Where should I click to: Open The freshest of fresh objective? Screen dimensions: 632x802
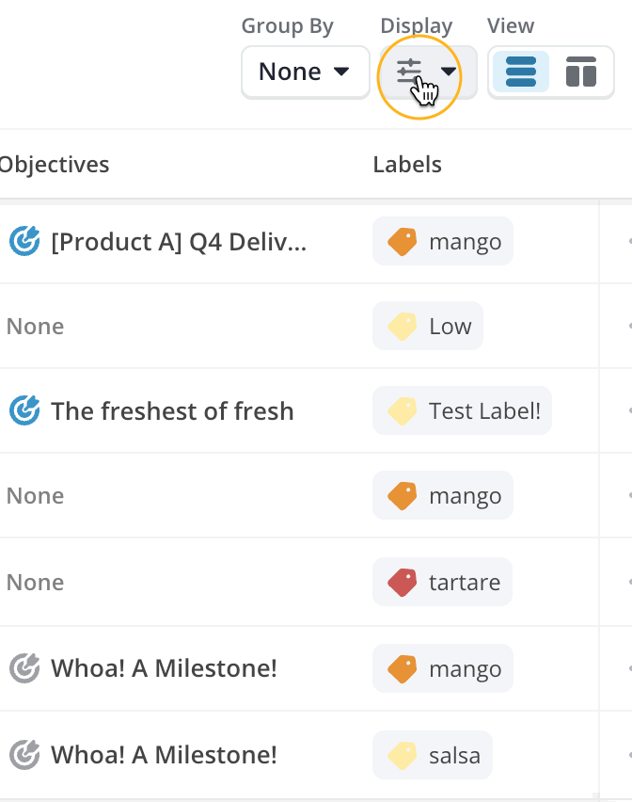172,411
